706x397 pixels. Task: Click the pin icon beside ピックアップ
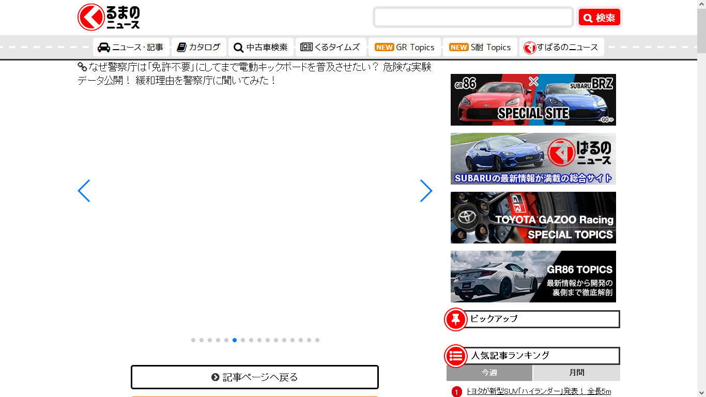(455, 319)
